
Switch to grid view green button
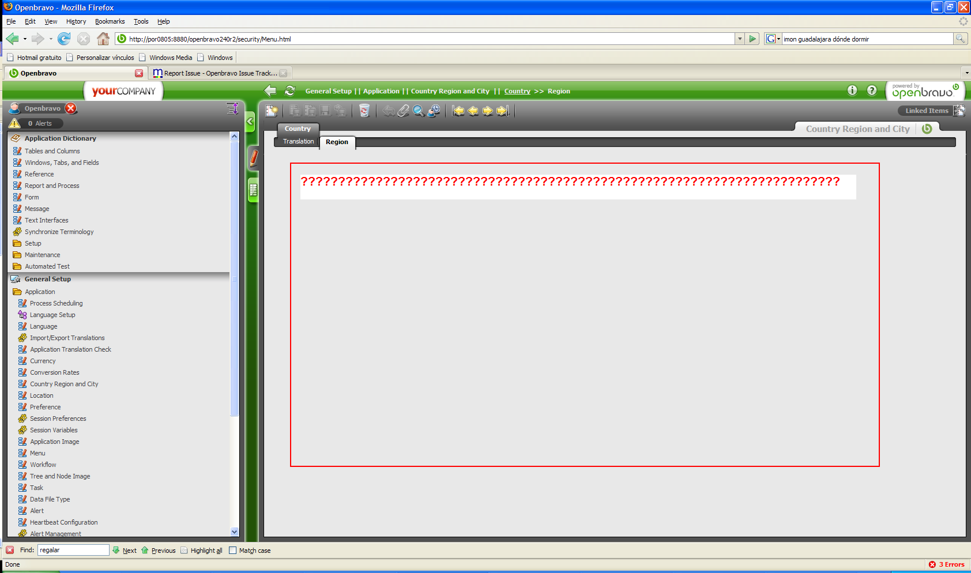[x=253, y=190]
